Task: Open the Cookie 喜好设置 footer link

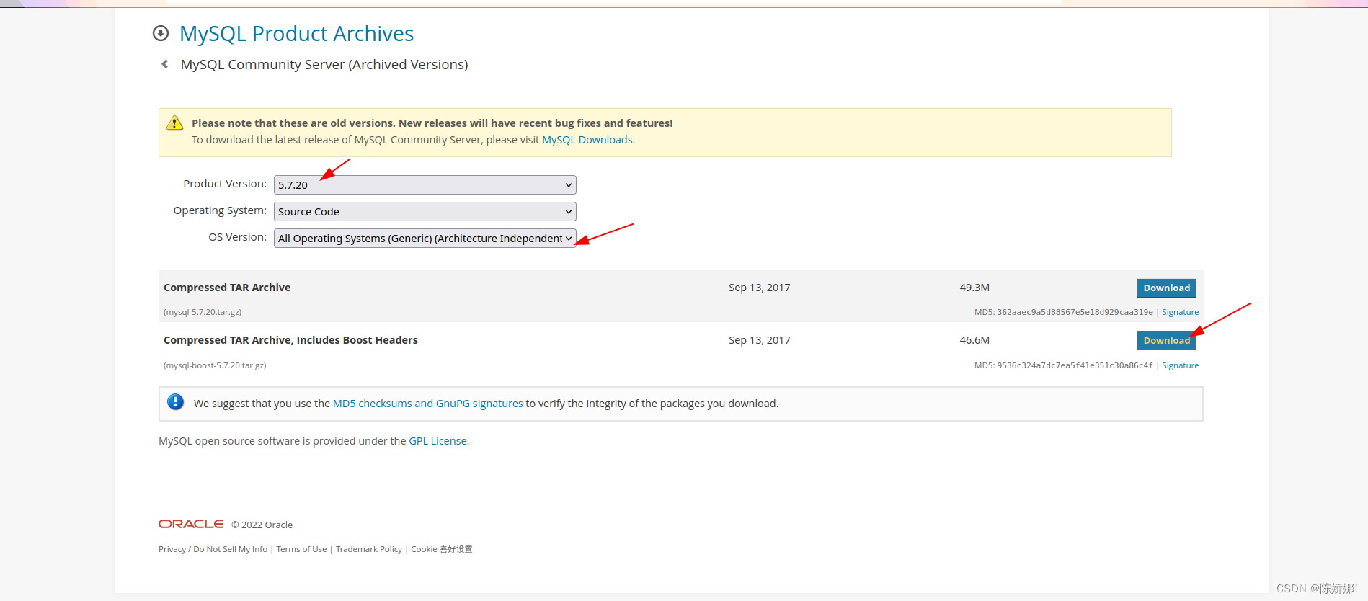Action: point(442,549)
